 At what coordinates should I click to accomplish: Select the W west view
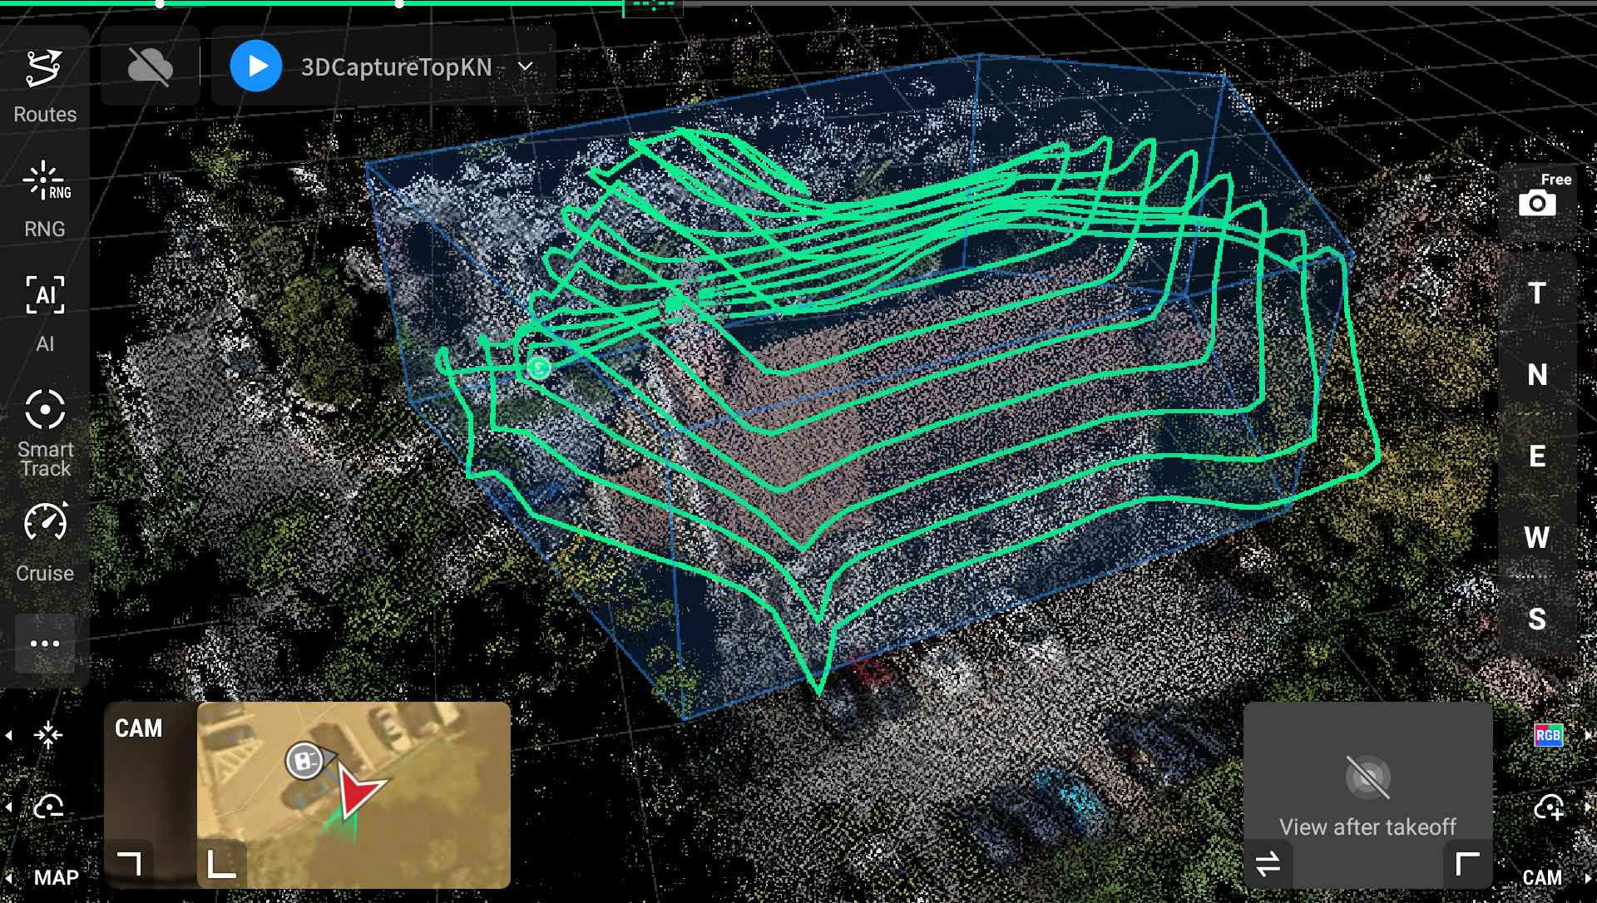(1537, 537)
